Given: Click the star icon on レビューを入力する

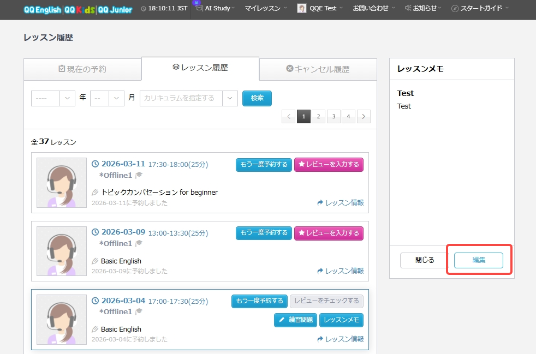Looking at the screenshot, I should [301, 164].
